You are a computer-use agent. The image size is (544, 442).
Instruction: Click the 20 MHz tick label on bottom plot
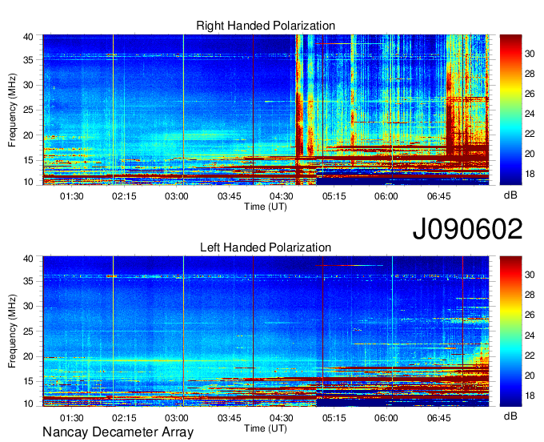coord(28,356)
